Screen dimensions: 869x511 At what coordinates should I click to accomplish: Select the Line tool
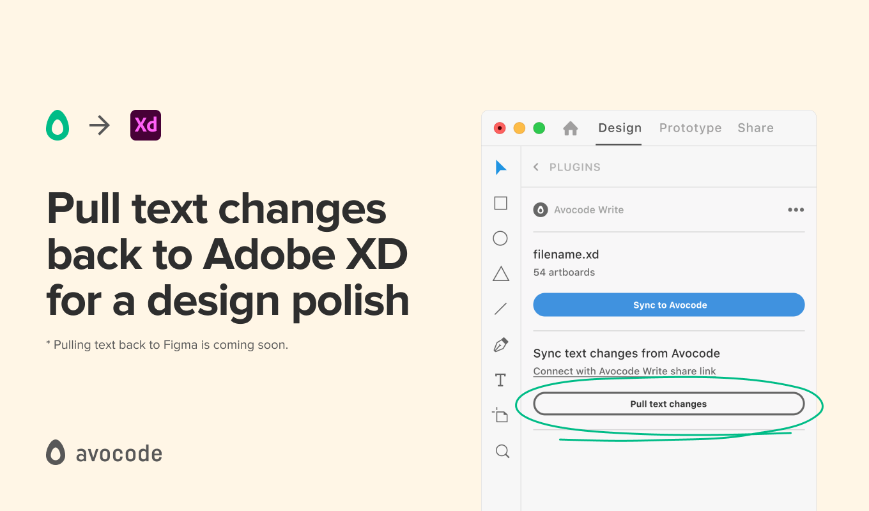pyautogui.click(x=501, y=309)
